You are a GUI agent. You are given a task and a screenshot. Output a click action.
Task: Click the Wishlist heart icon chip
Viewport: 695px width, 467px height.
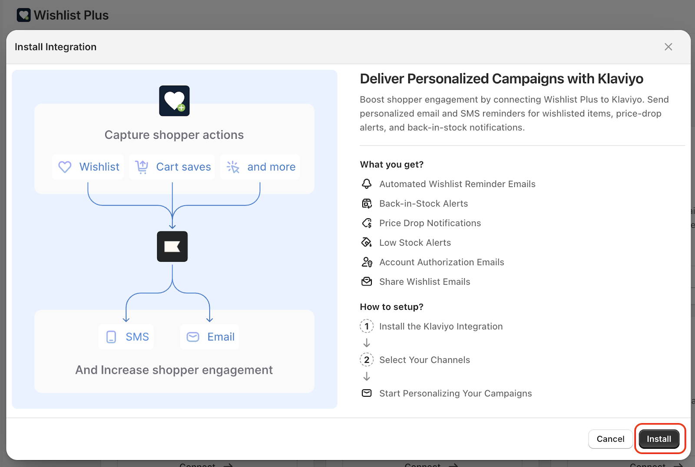click(x=65, y=167)
